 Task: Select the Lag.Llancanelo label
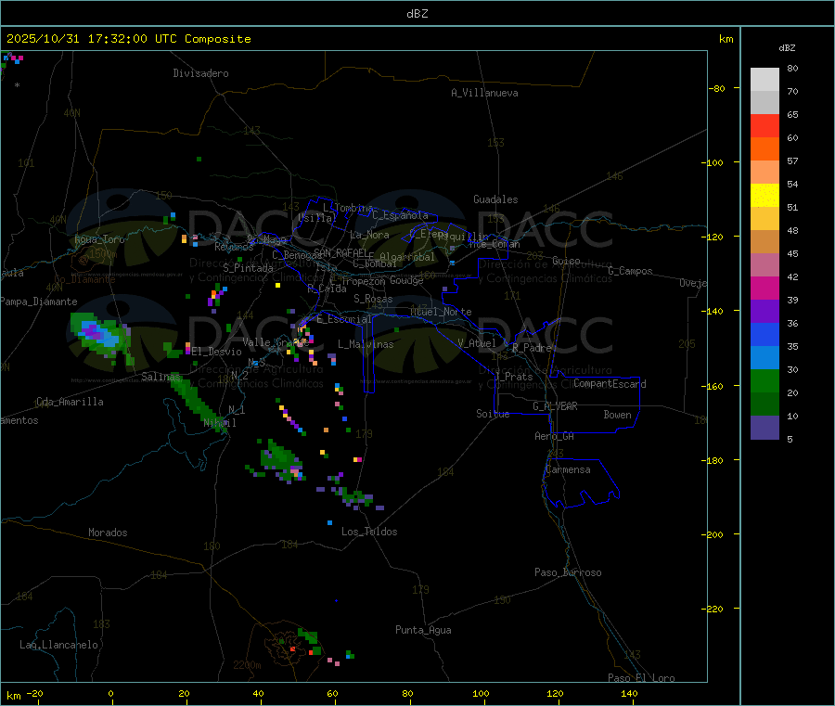(58, 645)
